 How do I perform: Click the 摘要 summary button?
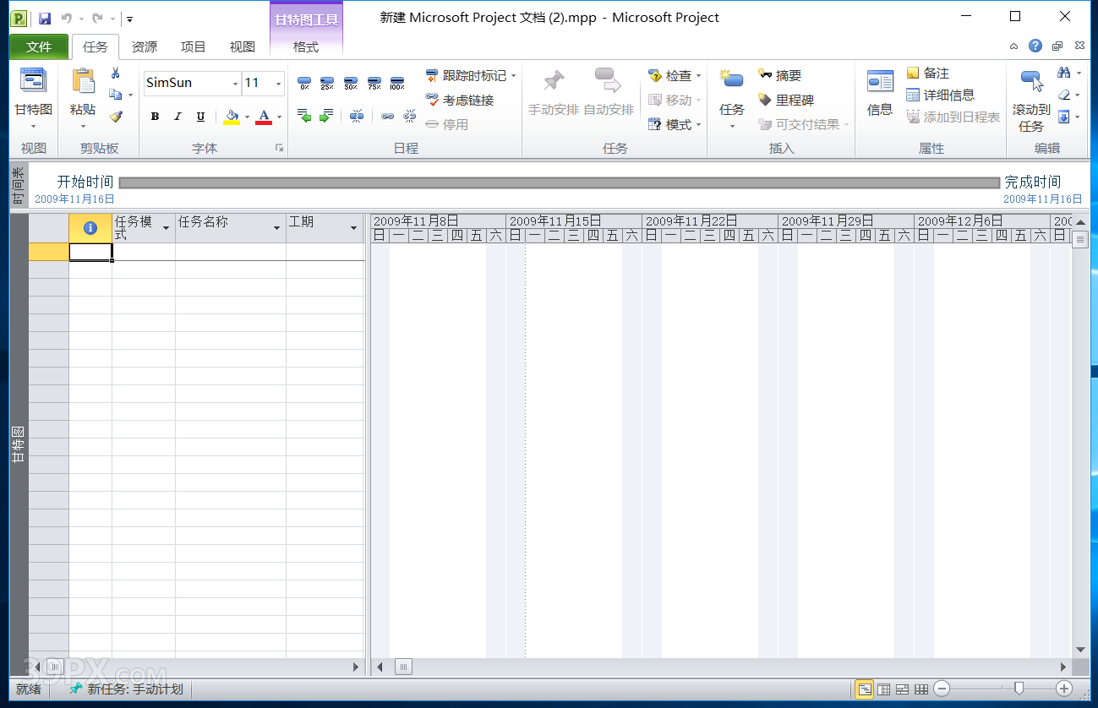tap(779, 76)
